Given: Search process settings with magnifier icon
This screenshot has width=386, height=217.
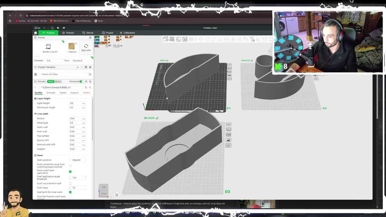Looking at the screenshot, I should tap(90, 87).
